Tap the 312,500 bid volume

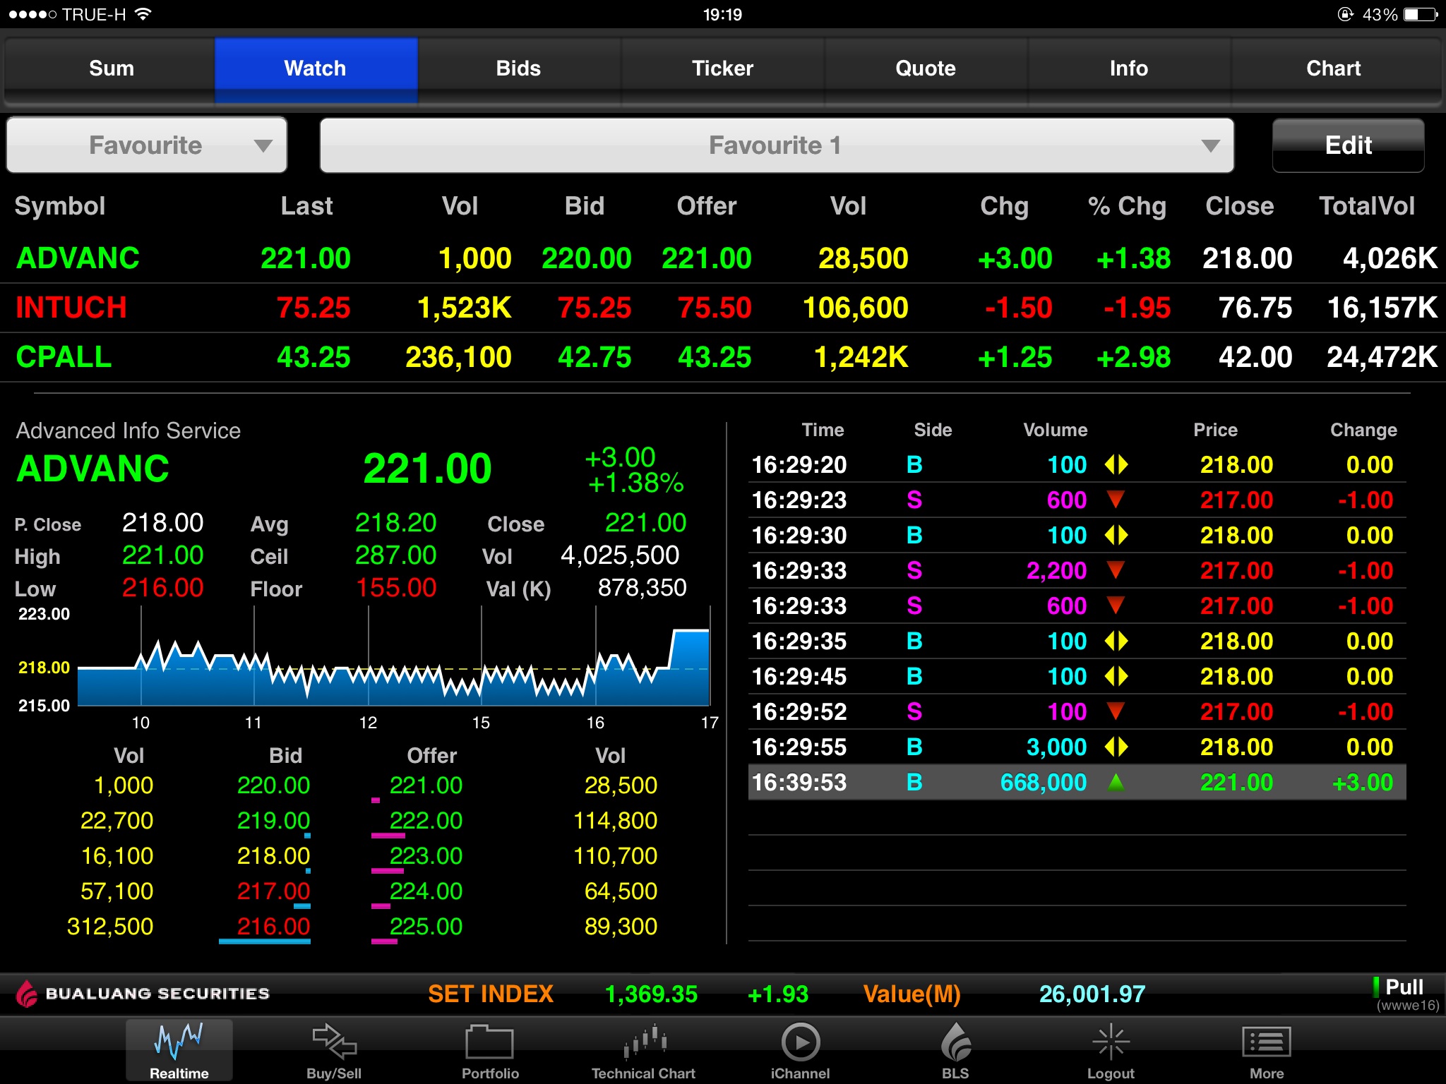110,926
